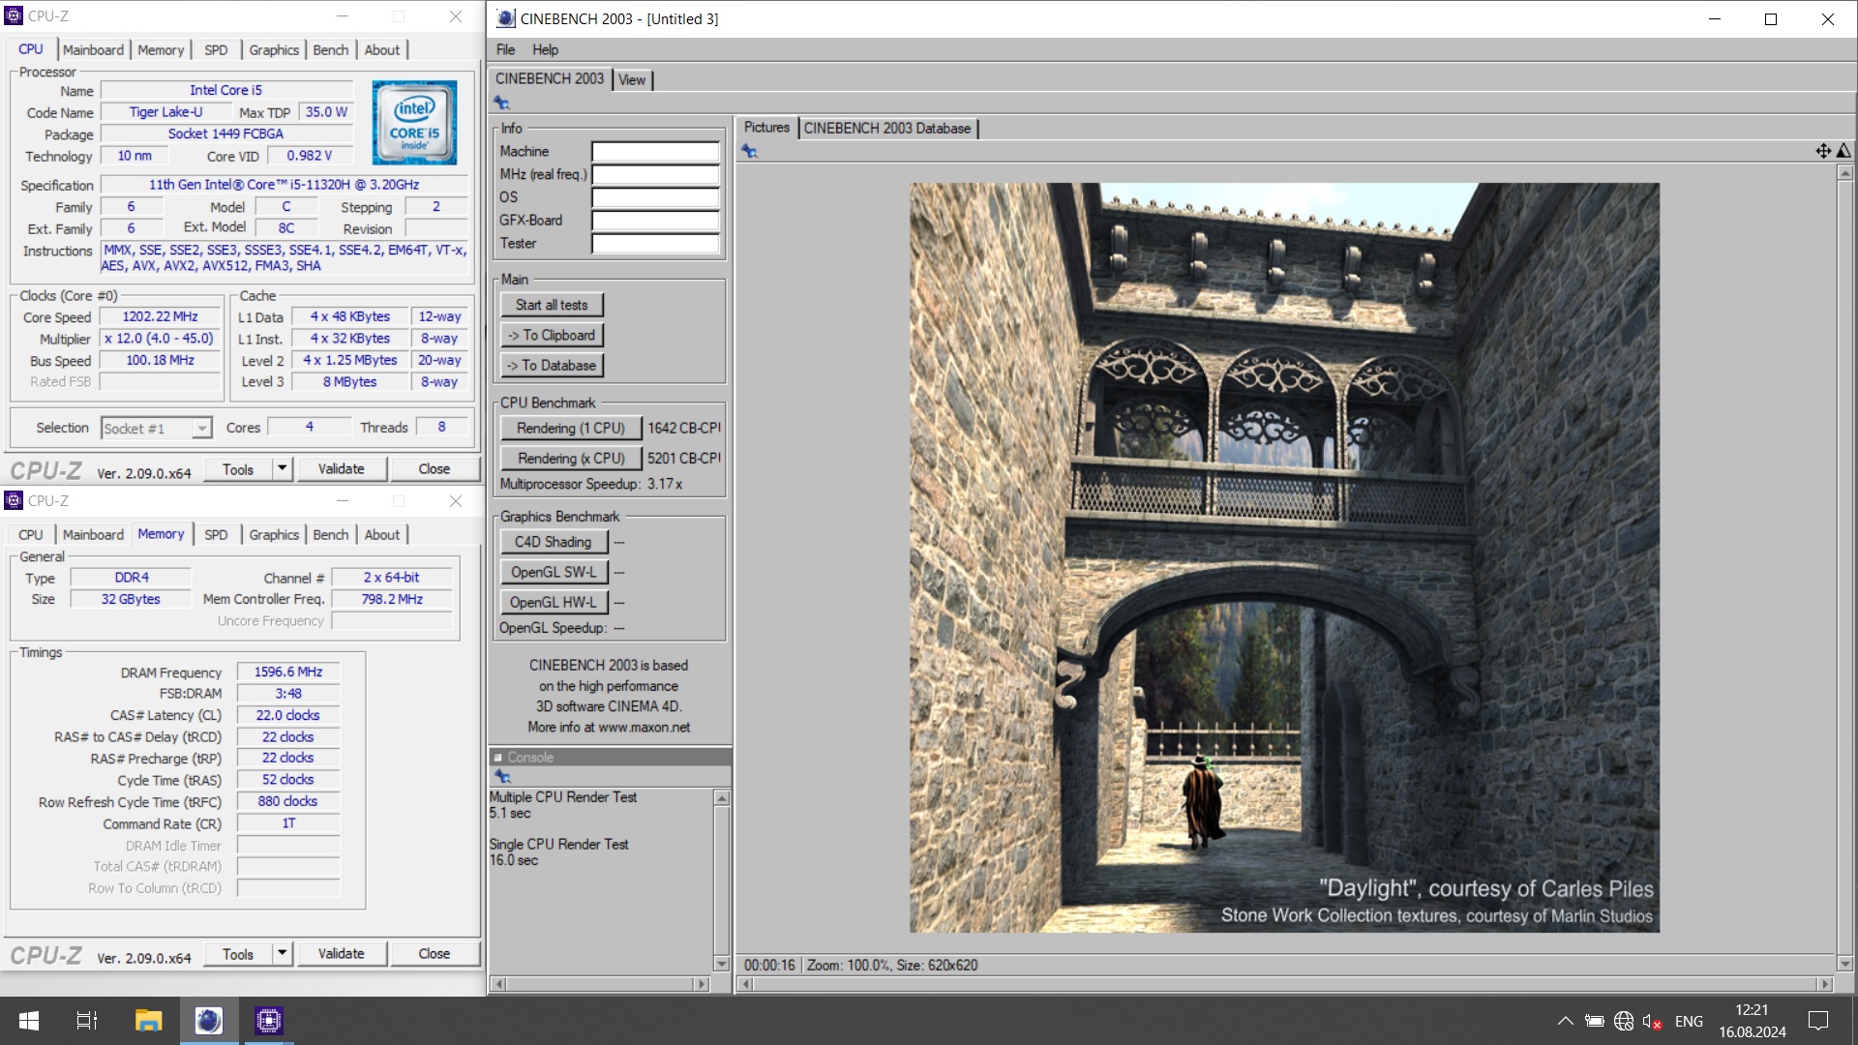1858x1045 pixels.
Task: Click the MHz (real freq.) input field
Action: [x=655, y=174]
